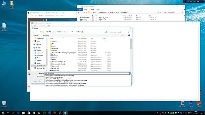This screenshot has height=115, width=205.
Task: Switch to Explorer View tab
Action: (98, 9)
